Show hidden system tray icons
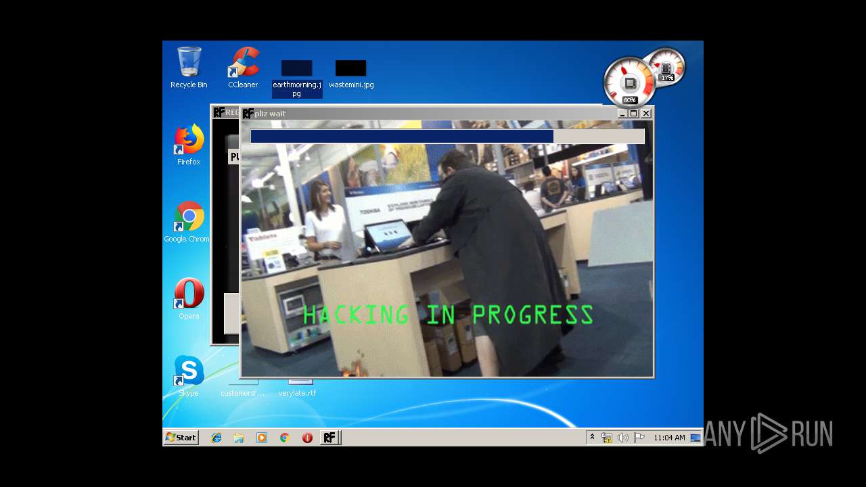This screenshot has width=866, height=487. pos(592,438)
